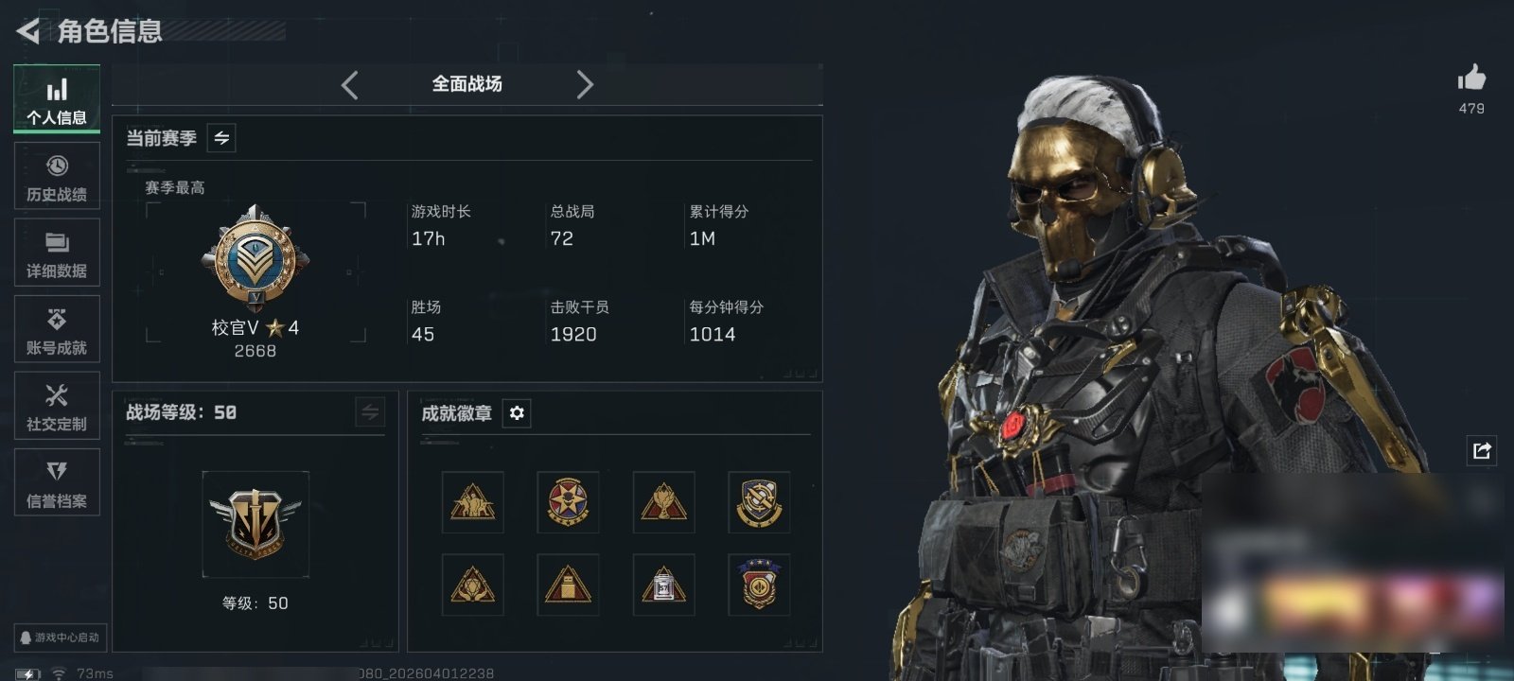The width and height of the screenshot is (1514, 681).
Task: Go to 账号成就 section
Action: 57,329
